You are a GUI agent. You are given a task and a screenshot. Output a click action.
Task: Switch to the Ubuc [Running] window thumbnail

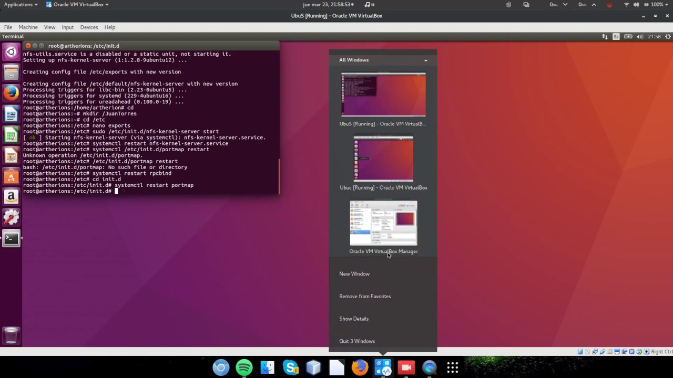[383, 159]
